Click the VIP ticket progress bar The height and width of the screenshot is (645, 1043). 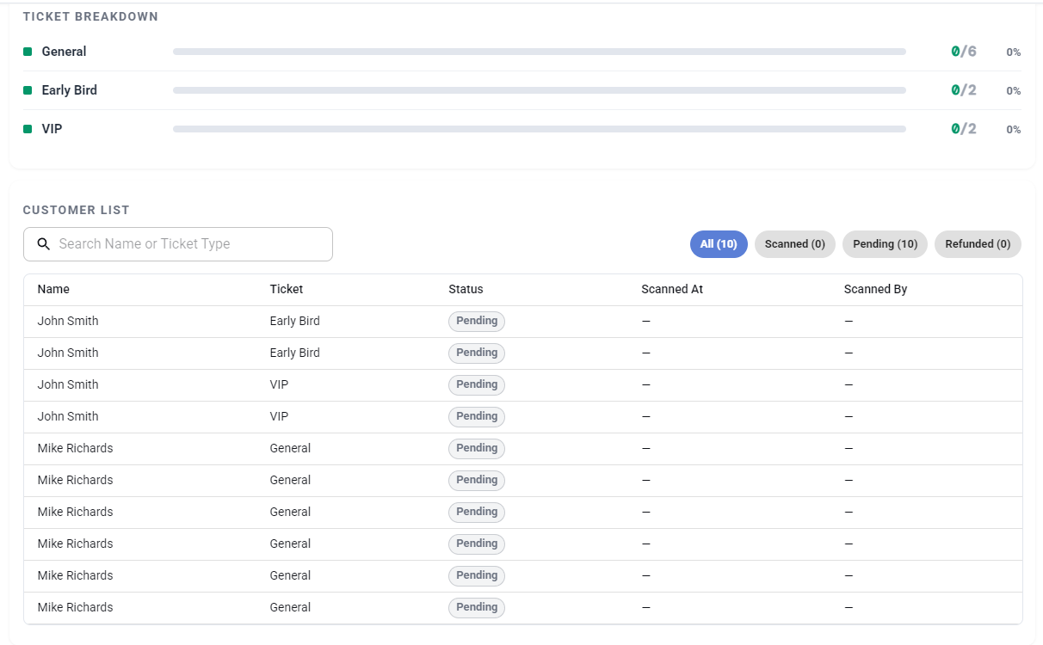tap(540, 129)
